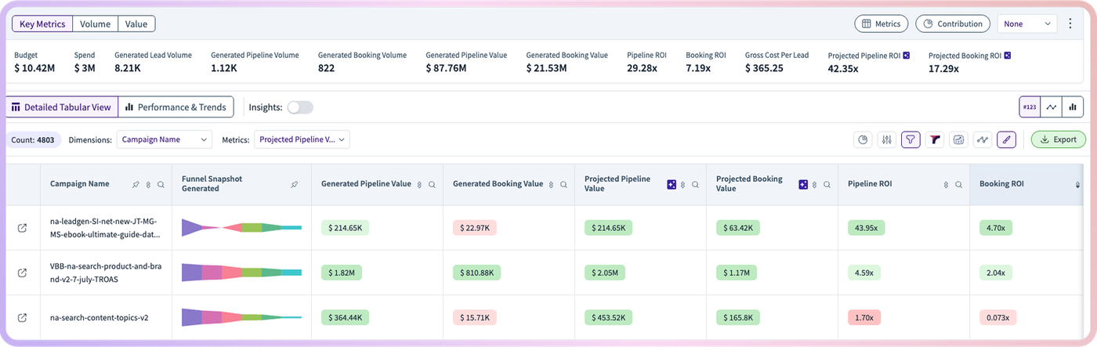This screenshot has height=347, width=1097.
Task: Click the pie chart icon near Export
Action: 863,140
